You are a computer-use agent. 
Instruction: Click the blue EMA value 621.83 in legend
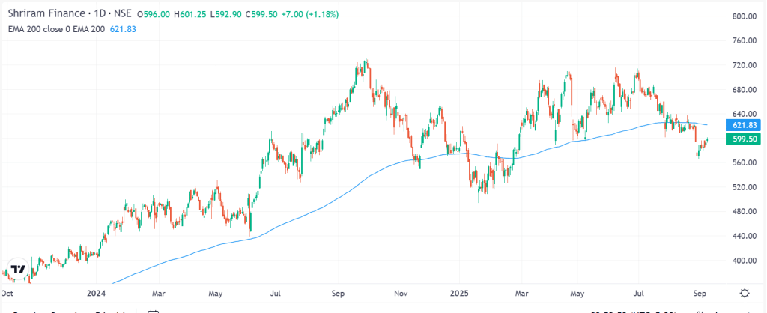pyautogui.click(x=124, y=29)
